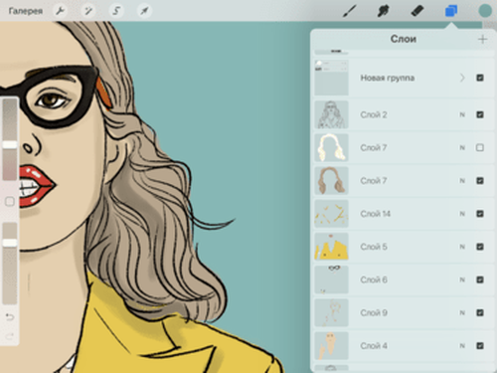Return to Галерея
Image resolution: width=497 pixels, height=373 pixels.
pos(26,11)
